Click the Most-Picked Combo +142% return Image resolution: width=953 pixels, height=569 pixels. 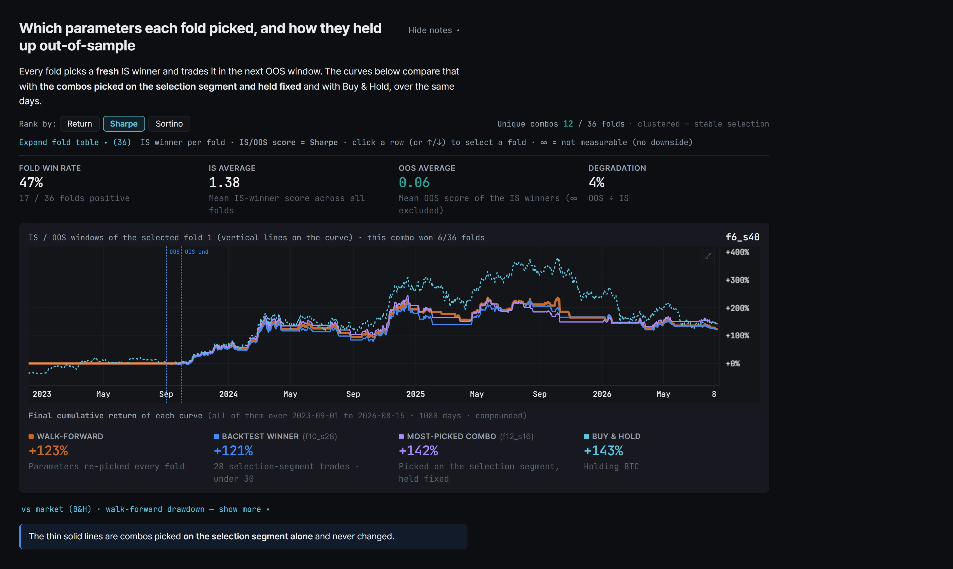tap(418, 451)
